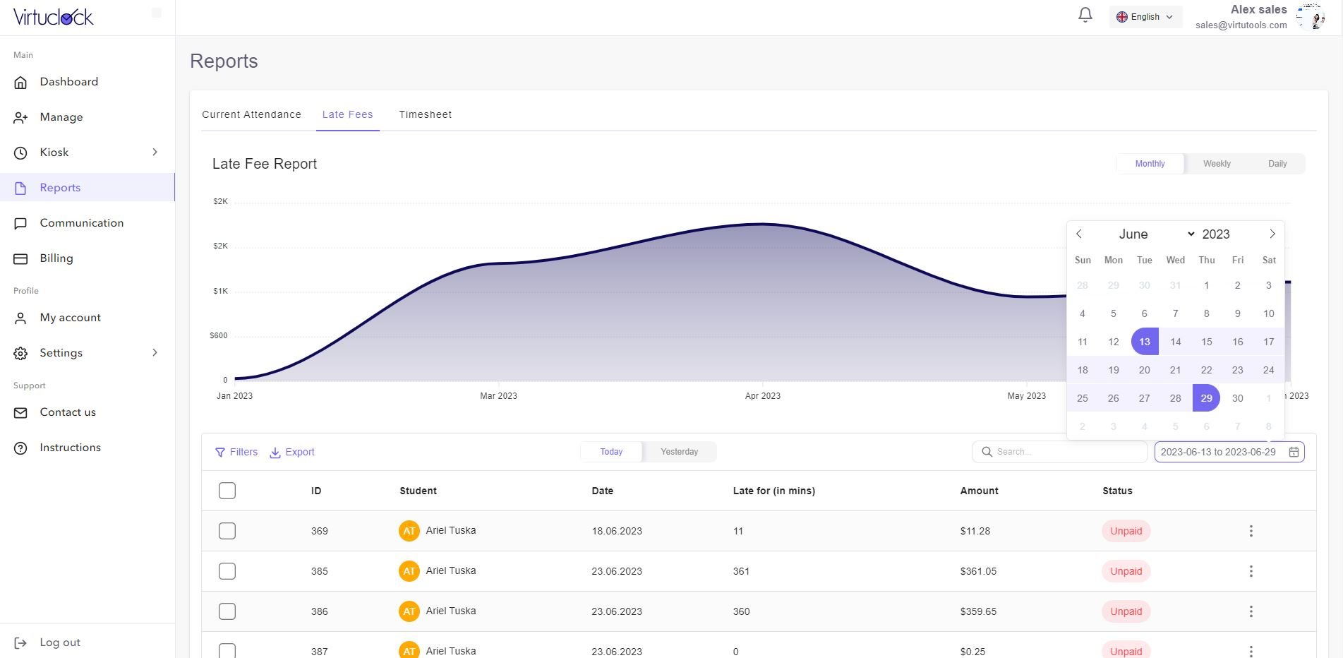Select Weekly chart view
1343x658 pixels.
tap(1216, 164)
